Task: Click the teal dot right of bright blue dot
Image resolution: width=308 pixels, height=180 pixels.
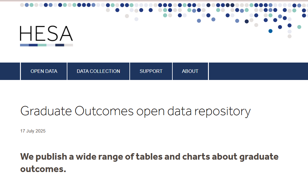Action: coord(299,27)
